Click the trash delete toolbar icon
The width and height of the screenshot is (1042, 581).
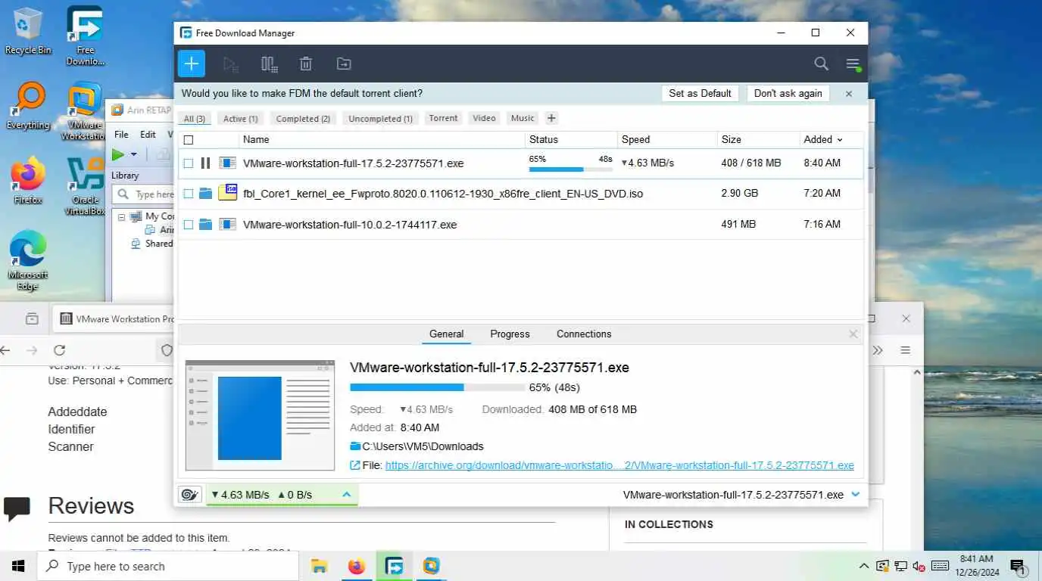coord(306,64)
